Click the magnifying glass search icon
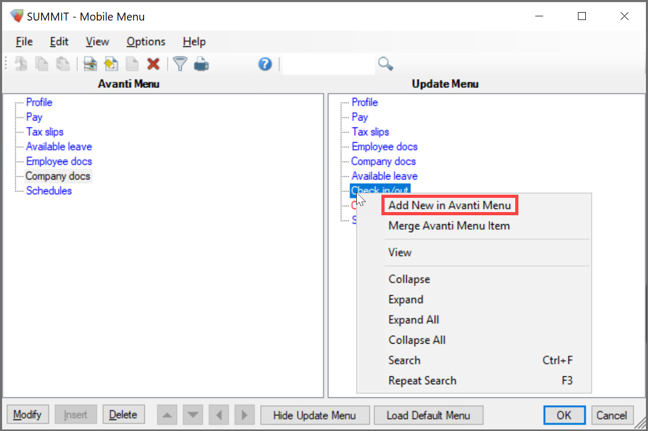Image resolution: width=648 pixels, height=431 pixels. [x=386, y=64]
